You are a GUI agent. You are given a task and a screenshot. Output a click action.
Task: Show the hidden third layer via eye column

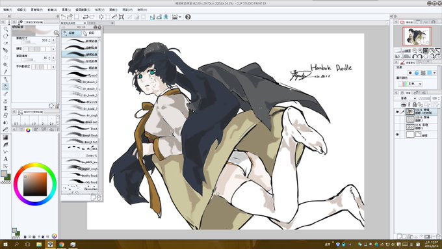397,127
